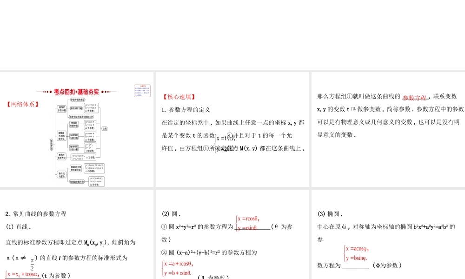The height and width of the screenshot is (279, 465).
Task: Select the 抛物线的参数方程 box
Action: (74, 148)
